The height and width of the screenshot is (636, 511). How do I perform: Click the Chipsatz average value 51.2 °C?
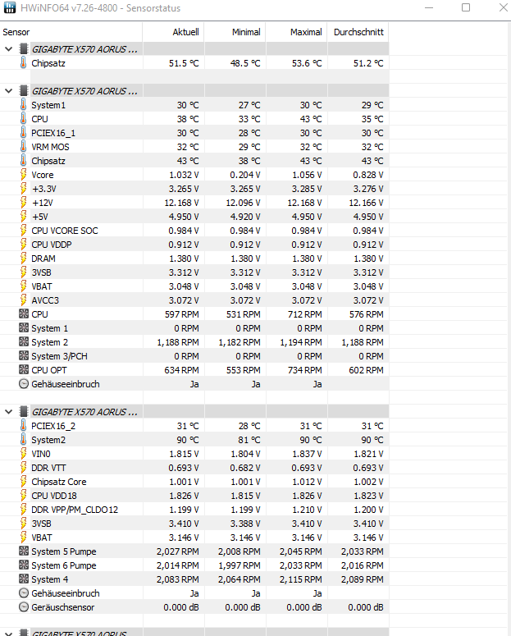pos(367,63)
